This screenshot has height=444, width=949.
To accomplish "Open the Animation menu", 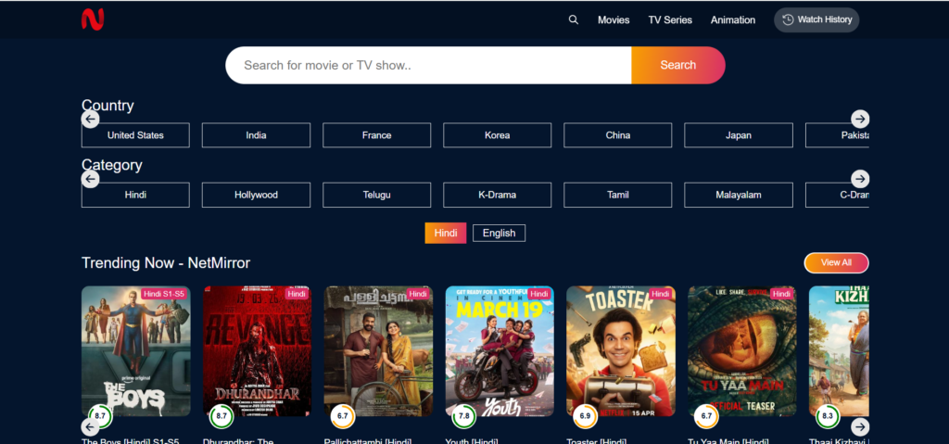I will click(x=733, y=20).
